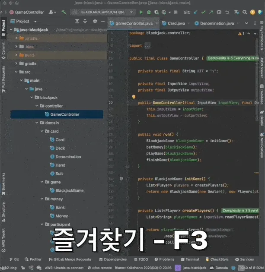Viewport: 265px width, 272px height.
Task: Open the Git tool window at the bottom
Action: tap(14, 259)
